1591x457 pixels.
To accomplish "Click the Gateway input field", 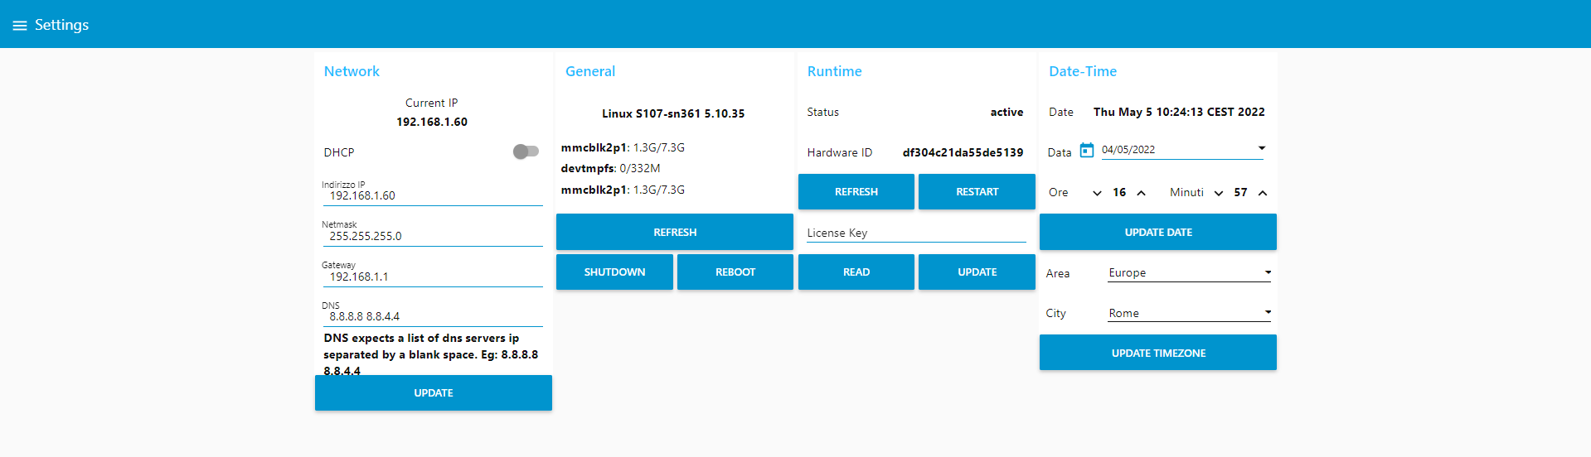I will (433, 277).
